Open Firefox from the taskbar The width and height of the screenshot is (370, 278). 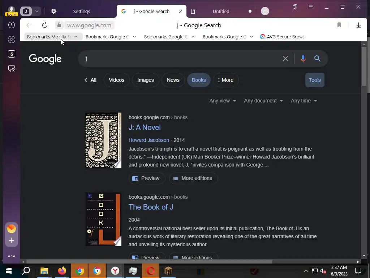point(62,271)
